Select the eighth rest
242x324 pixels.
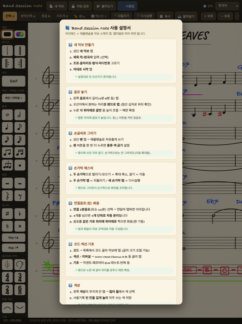click(20, 196)
